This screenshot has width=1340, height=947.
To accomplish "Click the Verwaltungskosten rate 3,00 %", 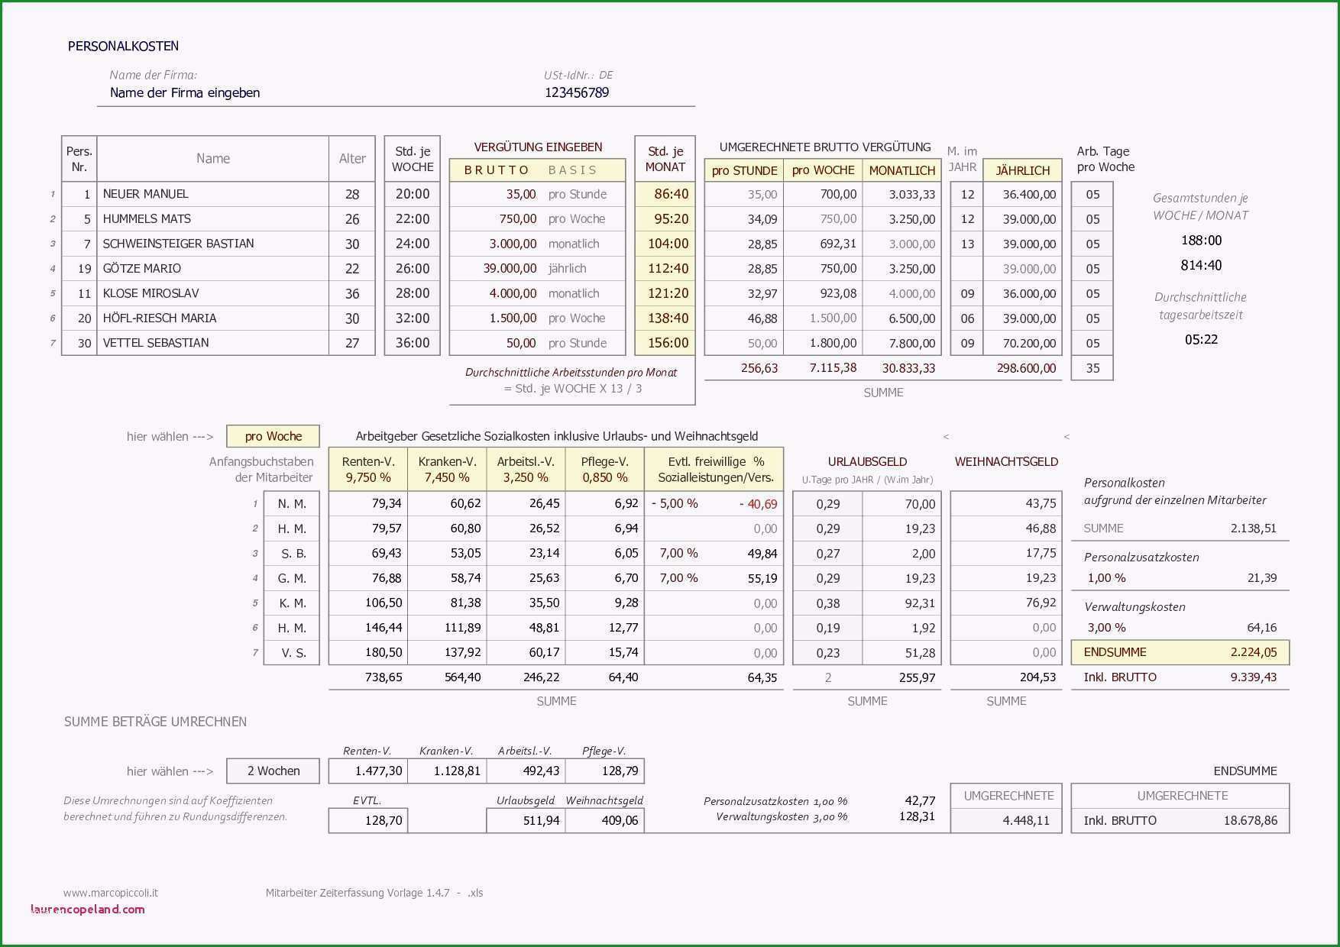I will tap(1106, 628).
